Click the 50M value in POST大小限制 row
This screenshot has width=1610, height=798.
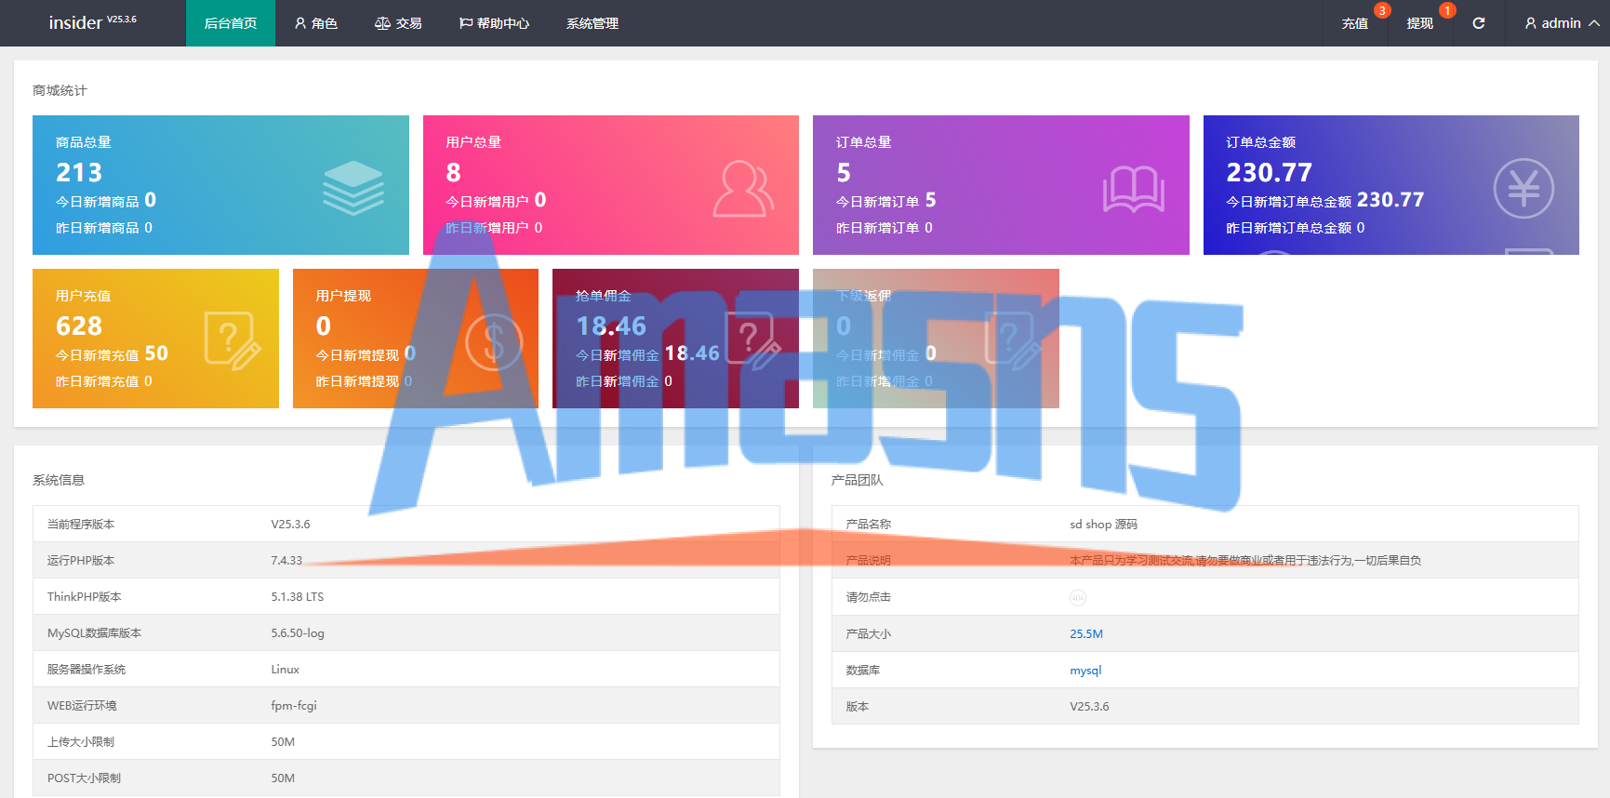click(283, 778)
